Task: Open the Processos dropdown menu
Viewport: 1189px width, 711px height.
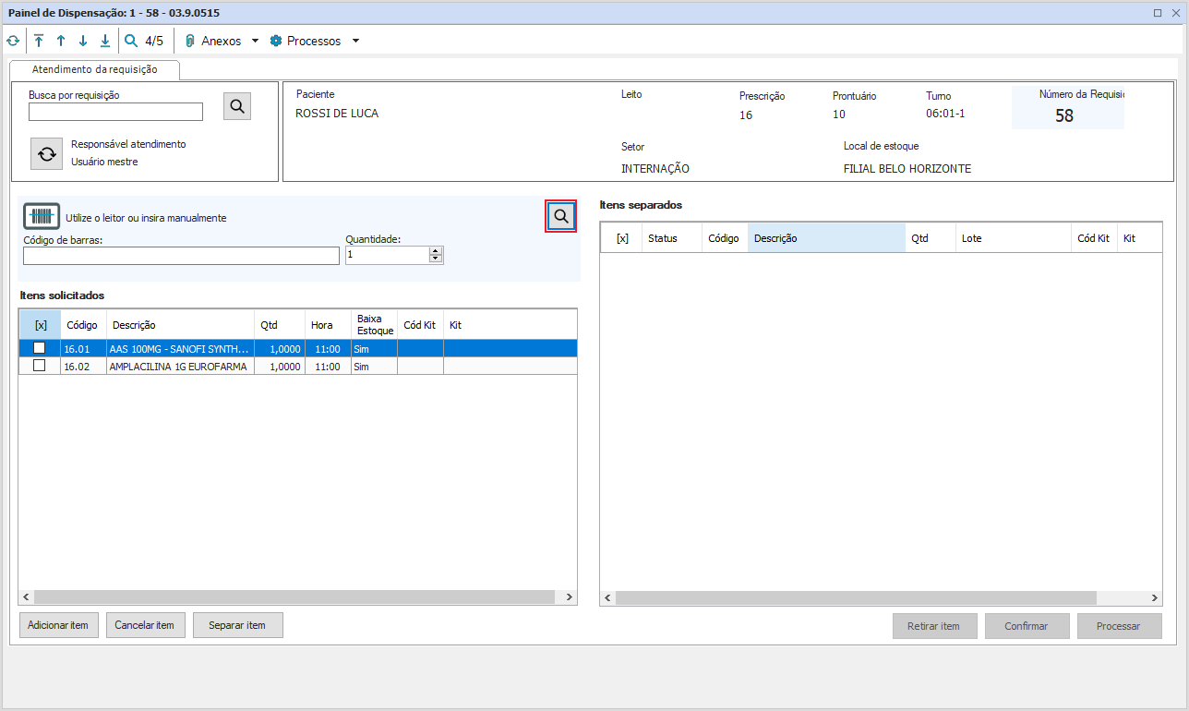Action: 314,41
